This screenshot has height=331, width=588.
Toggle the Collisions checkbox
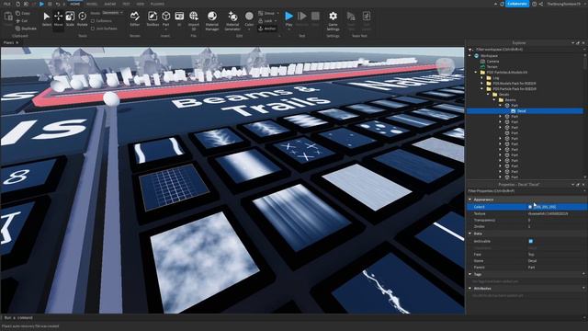[93, 21]
